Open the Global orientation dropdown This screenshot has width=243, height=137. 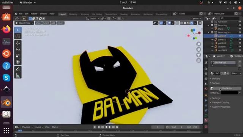[x=93, y=19]
